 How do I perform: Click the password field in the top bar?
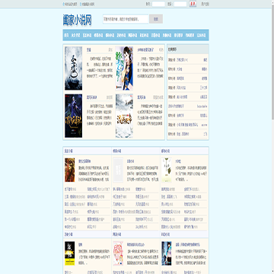point(180,4)
